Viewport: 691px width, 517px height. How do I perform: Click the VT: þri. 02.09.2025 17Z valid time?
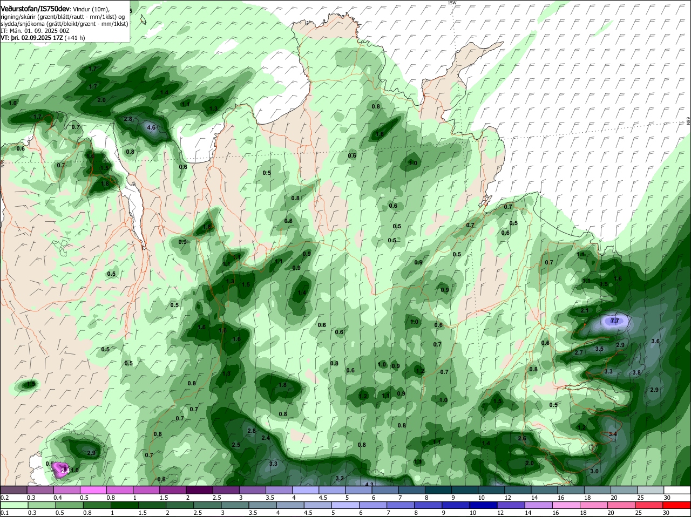32,38
